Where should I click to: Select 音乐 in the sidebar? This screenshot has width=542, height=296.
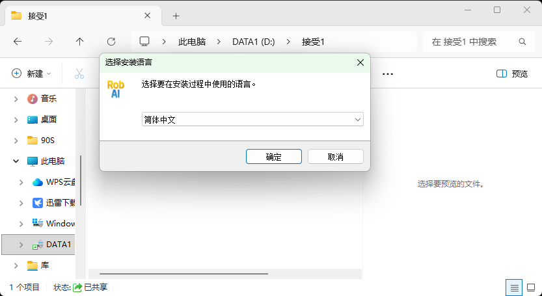48,99
